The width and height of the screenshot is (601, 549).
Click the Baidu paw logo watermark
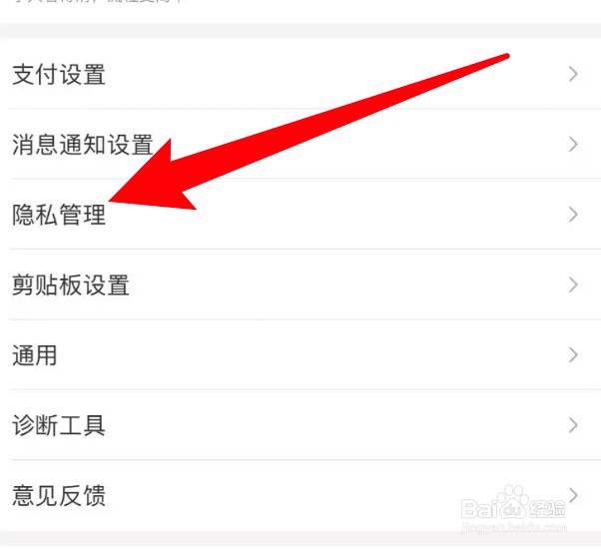tap(513, 501)
